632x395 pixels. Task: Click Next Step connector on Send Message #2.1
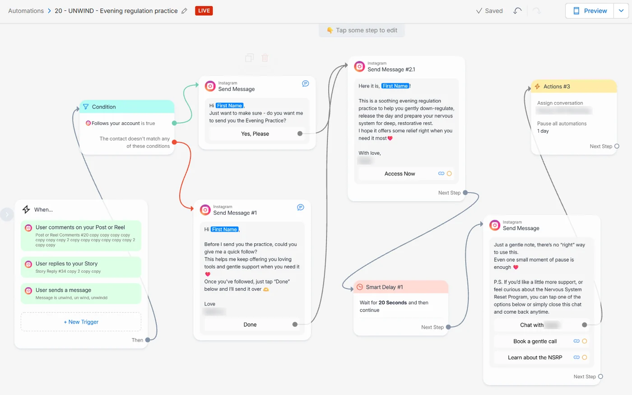pos(465,193)
